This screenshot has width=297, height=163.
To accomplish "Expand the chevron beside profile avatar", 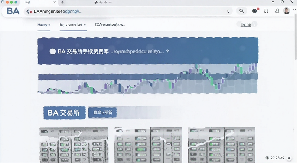I will pos(294,10).
